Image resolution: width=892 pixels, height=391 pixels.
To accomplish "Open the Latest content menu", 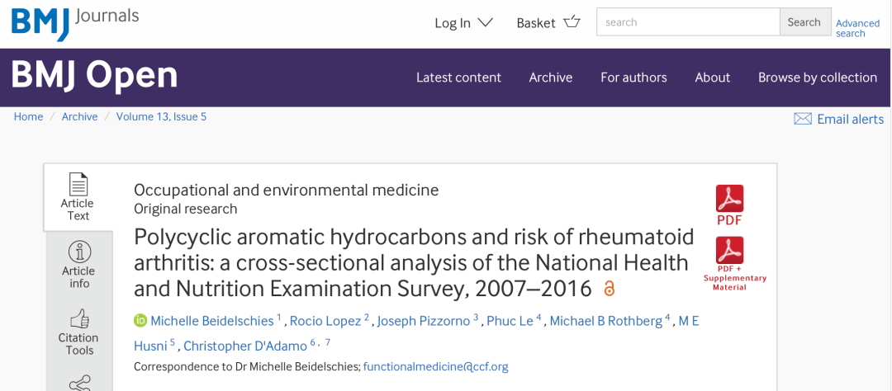I will (x=458, y=78).
